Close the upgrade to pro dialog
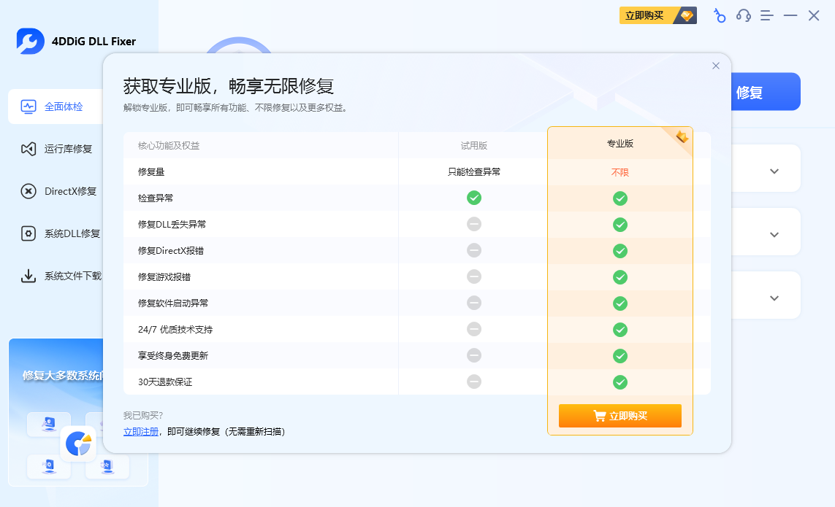 point(716,66)
